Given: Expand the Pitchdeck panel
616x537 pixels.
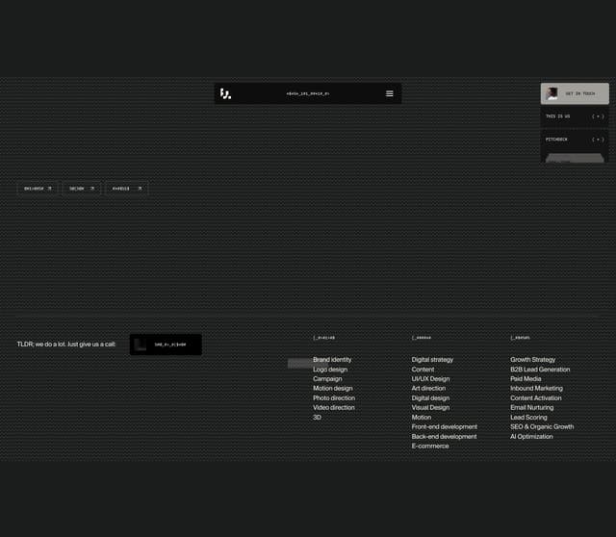Looking at the screenshot, I should (575, 140).
